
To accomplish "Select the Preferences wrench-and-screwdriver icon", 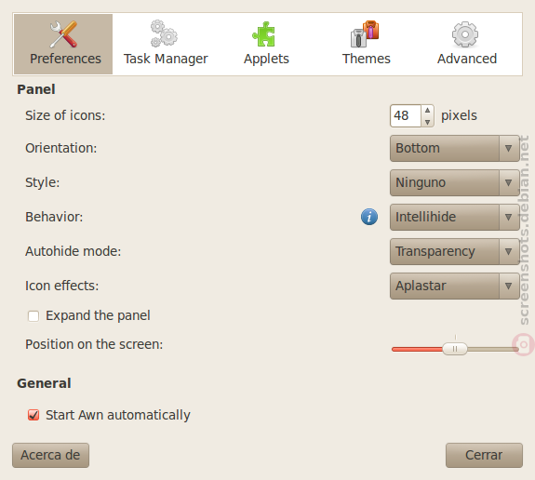I will click(x=63, y=34).
